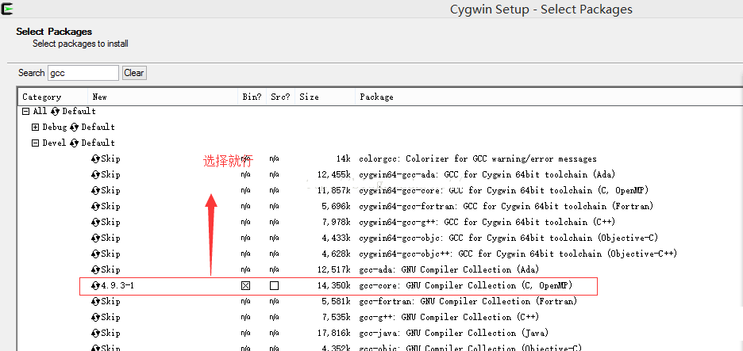Click cycle icon next to version 4.9.3-1
The width and height of the screenshot is (743, 351).
(x=95, y=286)
